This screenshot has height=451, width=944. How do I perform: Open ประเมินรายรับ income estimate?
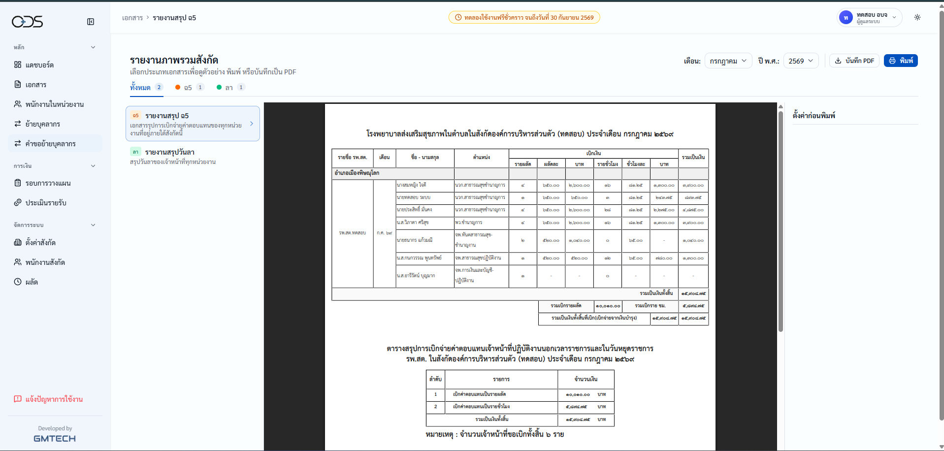[x=55, y=203]
